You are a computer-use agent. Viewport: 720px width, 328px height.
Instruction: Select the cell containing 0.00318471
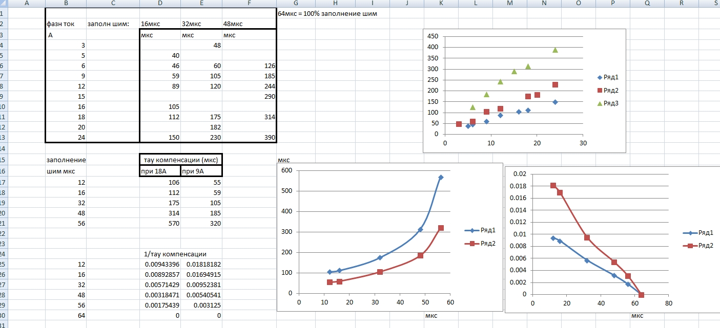[160, 295]
